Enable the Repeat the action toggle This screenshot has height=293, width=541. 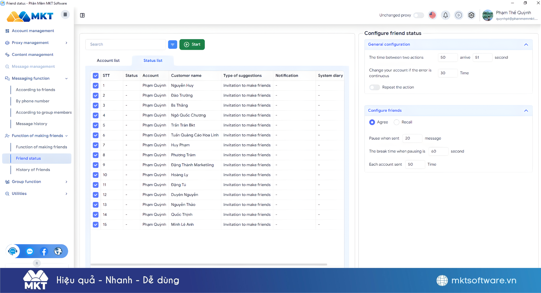pos(374,87)
